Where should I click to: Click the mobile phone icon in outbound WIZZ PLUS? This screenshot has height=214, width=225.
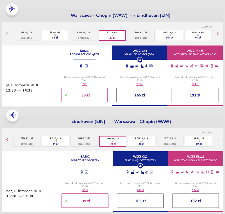point(212,66)
